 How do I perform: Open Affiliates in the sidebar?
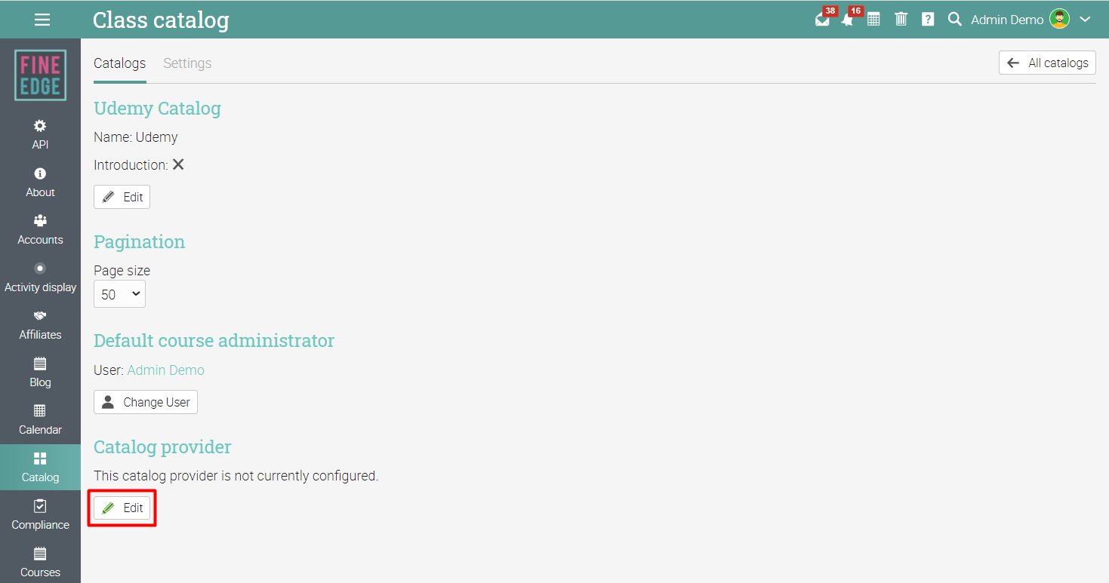coord(40,325)
